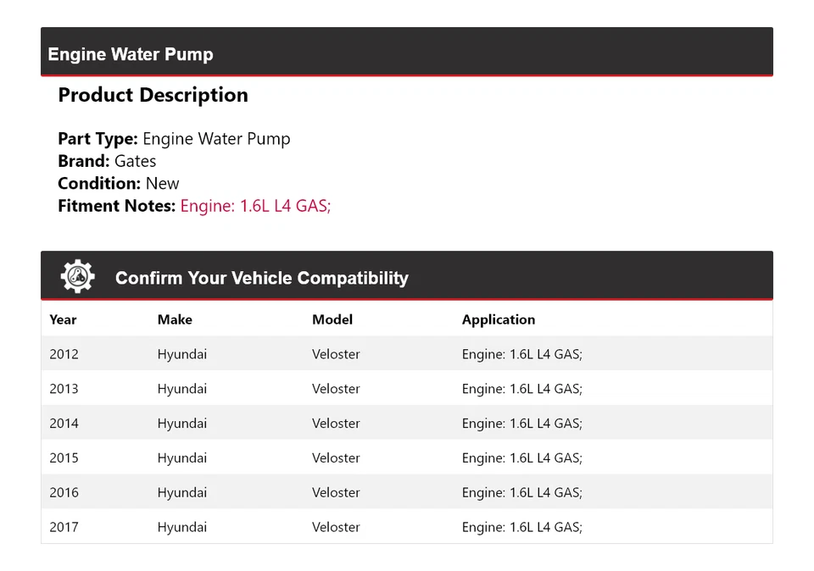Click the timing gear logo in header

click(x=77, y=275)
